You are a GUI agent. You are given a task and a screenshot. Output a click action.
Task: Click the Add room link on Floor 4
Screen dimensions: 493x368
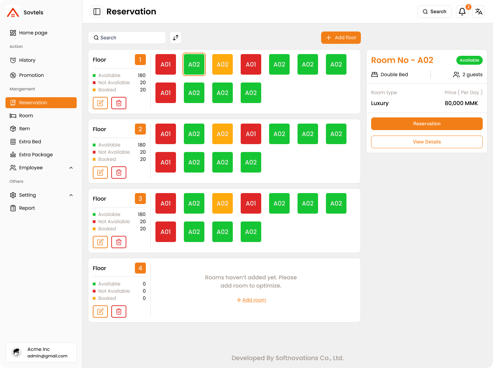(x=254, y=300)
